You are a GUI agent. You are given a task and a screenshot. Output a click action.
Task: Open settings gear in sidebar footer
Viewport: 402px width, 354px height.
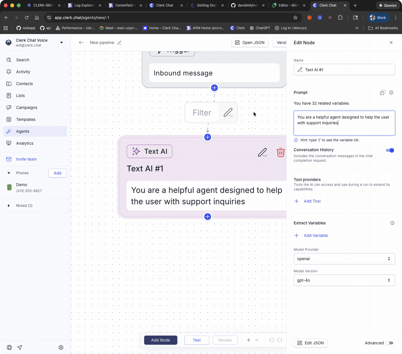tap(61, 347)
